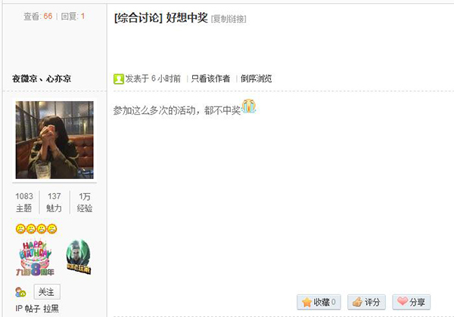454x317 pixels.
Task: Open 只看该作者 filter link
Action: pos(210,78)
